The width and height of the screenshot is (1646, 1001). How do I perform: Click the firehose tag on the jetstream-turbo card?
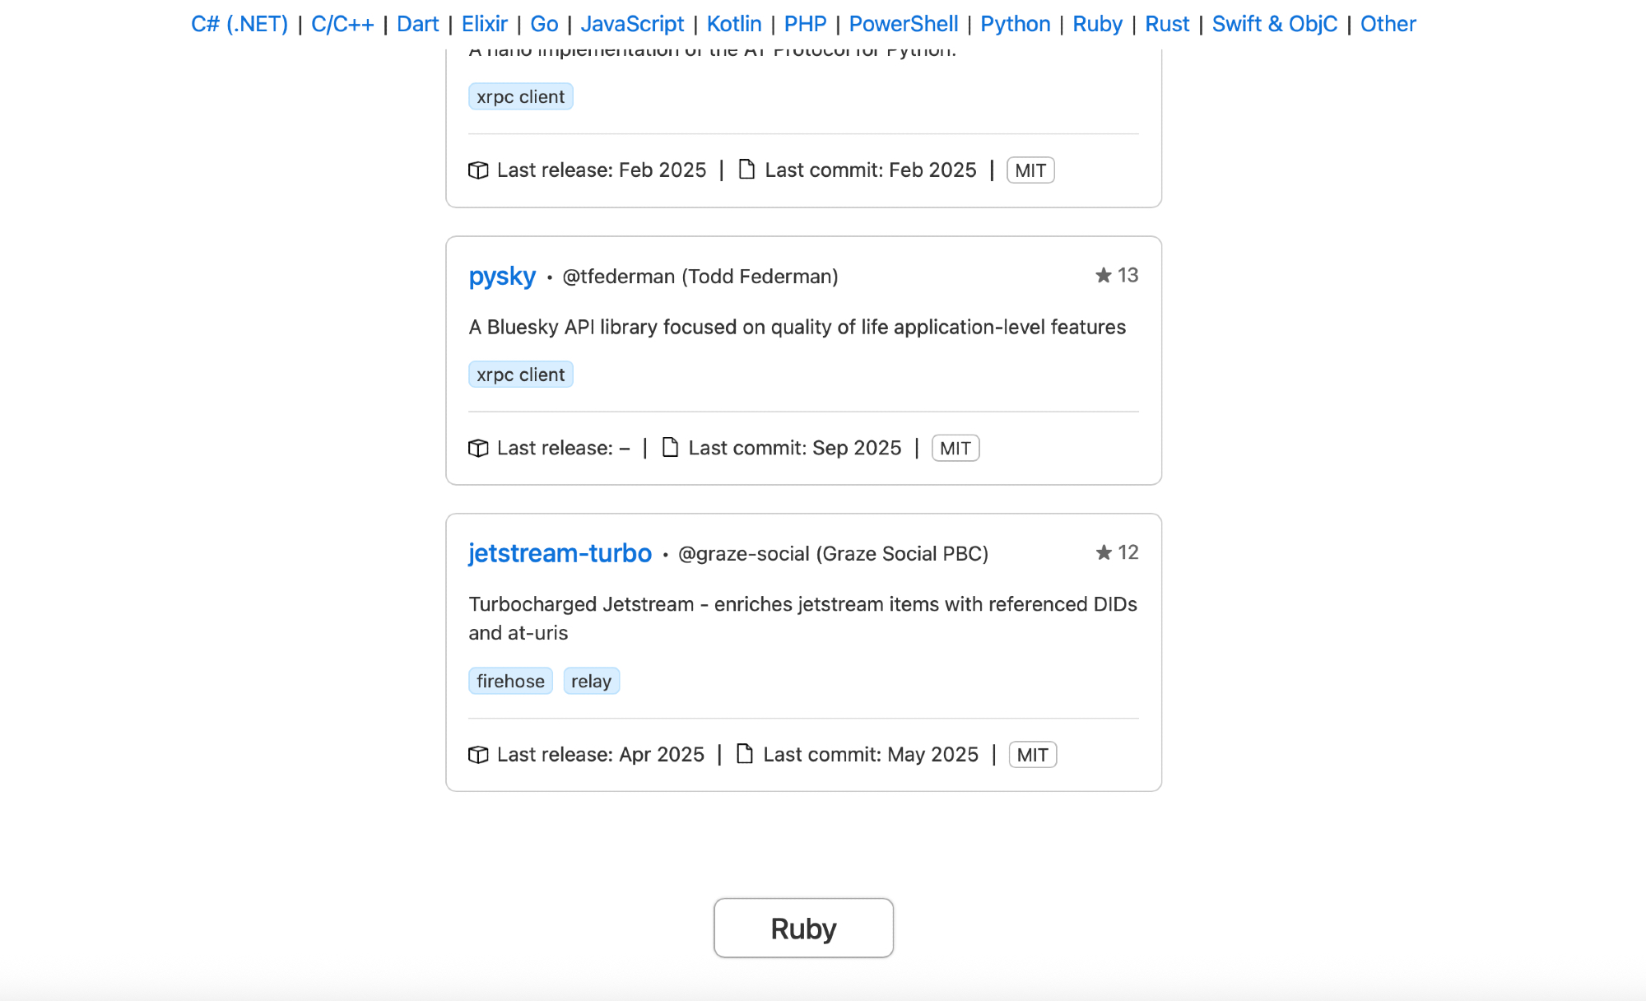pyautogui.click(x=510, y=682)
